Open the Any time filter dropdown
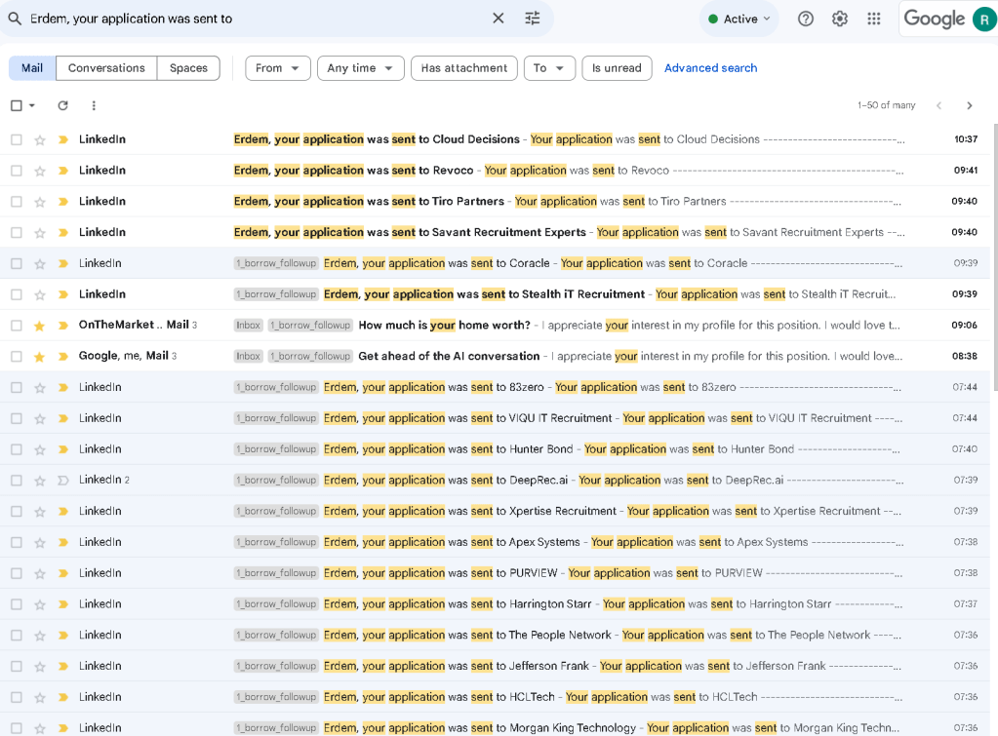 360,68
